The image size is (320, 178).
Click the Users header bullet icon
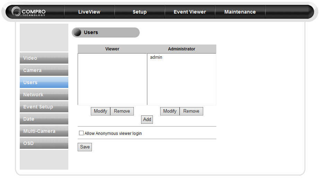click(x=77, y=33)
